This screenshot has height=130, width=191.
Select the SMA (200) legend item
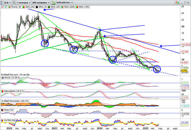pos(69,7)
